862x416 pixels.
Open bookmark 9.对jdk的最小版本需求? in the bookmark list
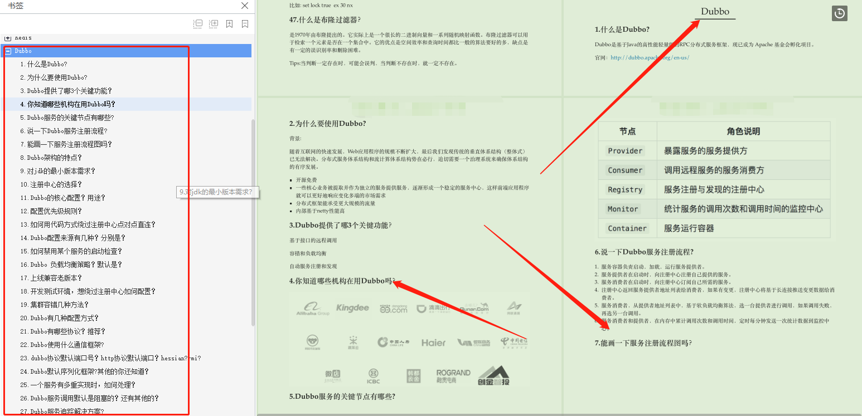(58, 171)
